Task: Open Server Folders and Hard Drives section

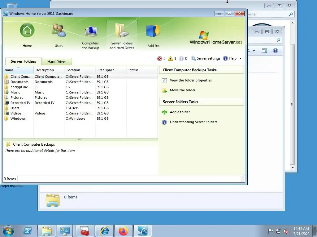Action: 122,35
